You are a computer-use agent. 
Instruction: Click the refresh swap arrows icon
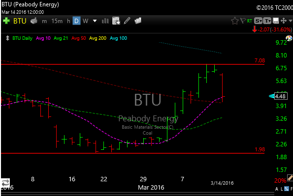pos(5,183)
